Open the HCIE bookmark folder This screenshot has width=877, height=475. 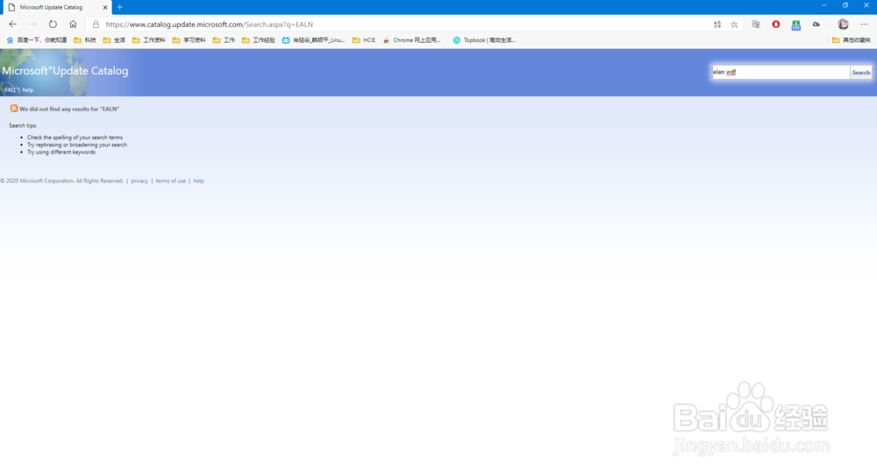click(x=364, y=40)
